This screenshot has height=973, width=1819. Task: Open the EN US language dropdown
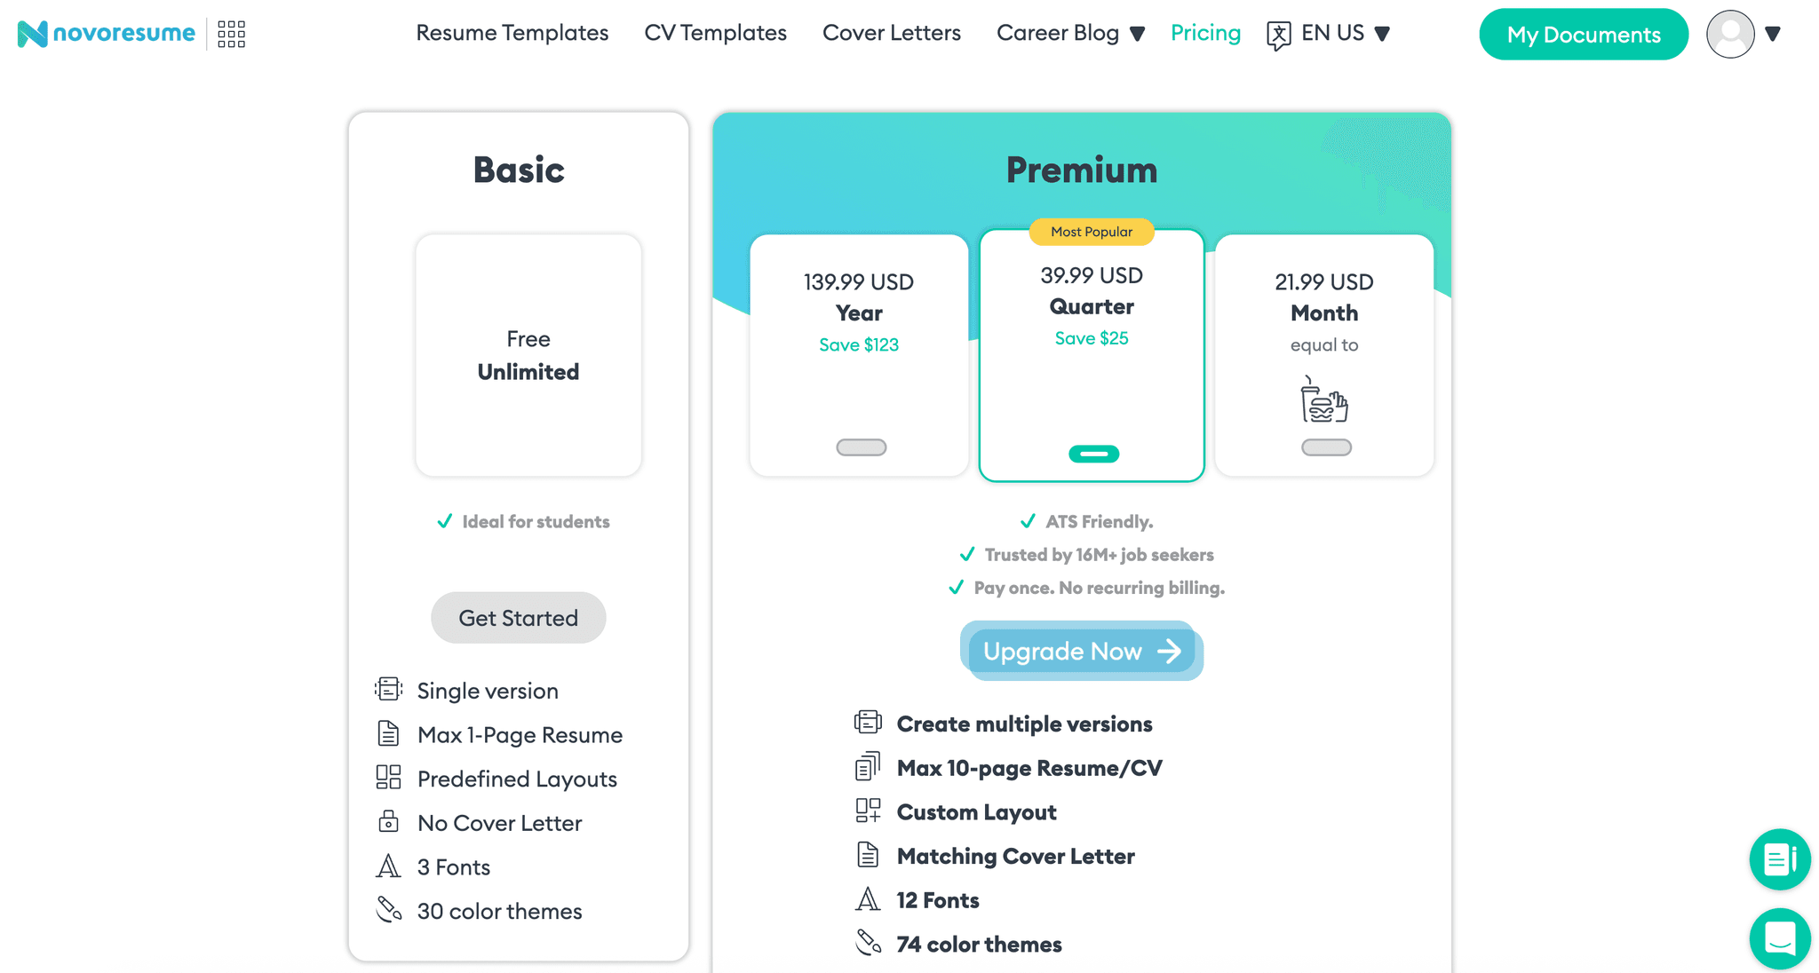[1345, 34]
